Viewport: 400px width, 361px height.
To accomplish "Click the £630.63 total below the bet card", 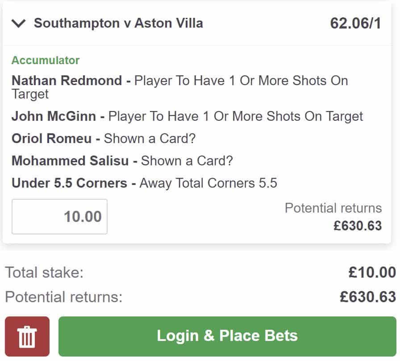I will coord(367,297).
